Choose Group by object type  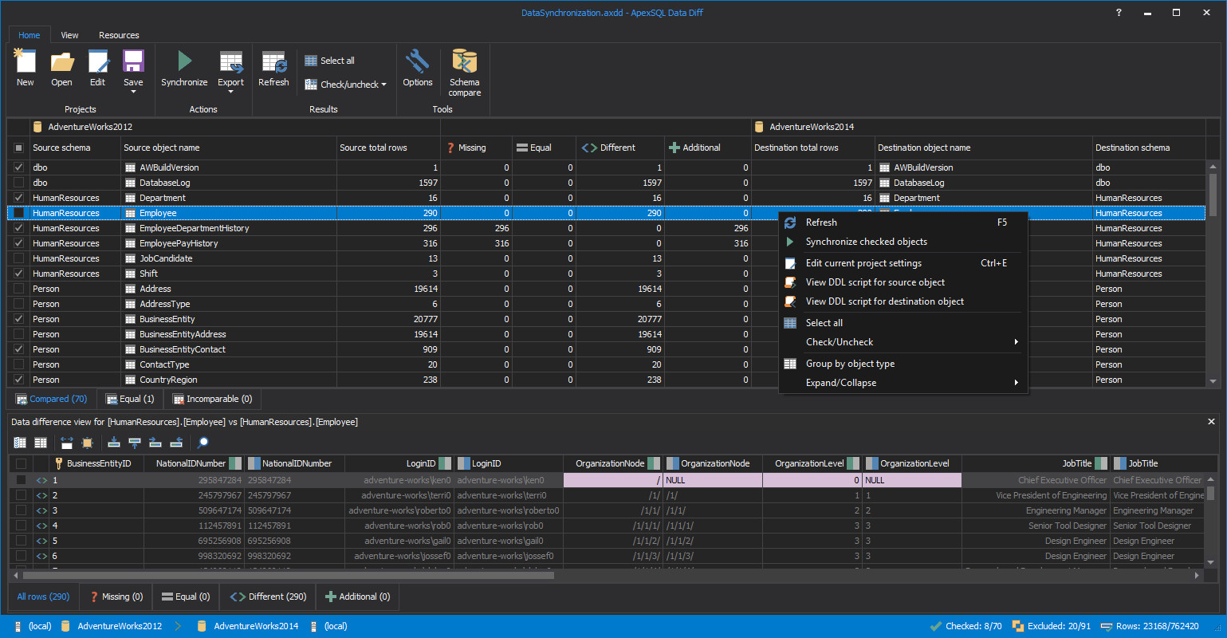pyautogui.click(x=903, y=364)
